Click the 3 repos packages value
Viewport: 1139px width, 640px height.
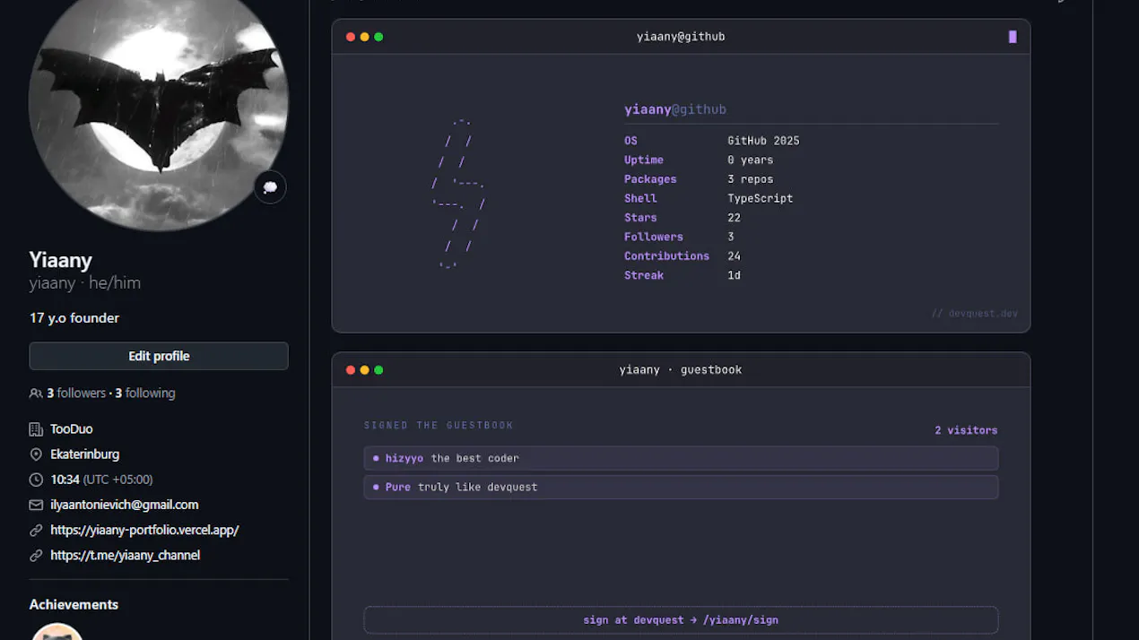tap(751, 179)
